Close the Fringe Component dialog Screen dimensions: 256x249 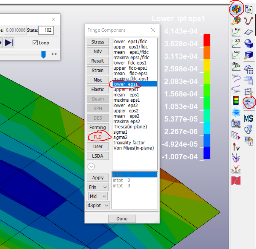coord(153,30)
